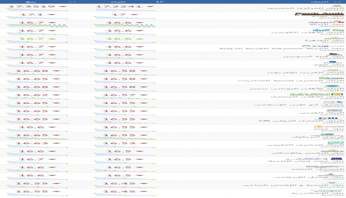Image resolution: width=346 pixels, height=198 pixels.
Task: Click the CIB bank logo
Action: 327,118
